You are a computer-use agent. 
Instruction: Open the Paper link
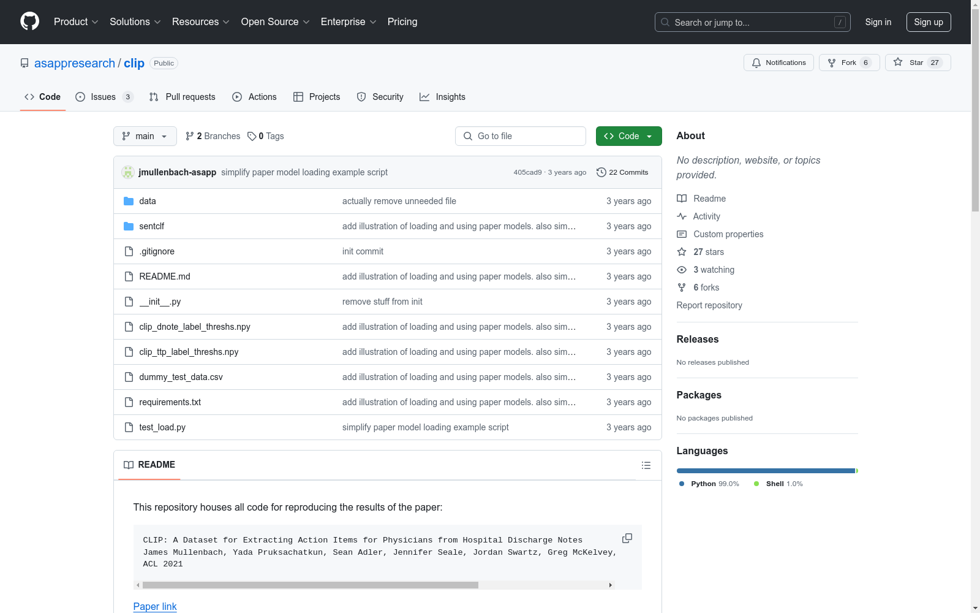tap(155, 606)
